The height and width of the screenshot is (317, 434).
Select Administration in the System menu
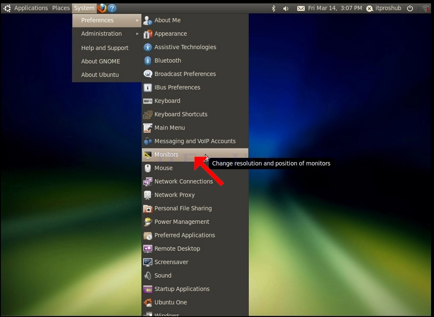(107, 34)
